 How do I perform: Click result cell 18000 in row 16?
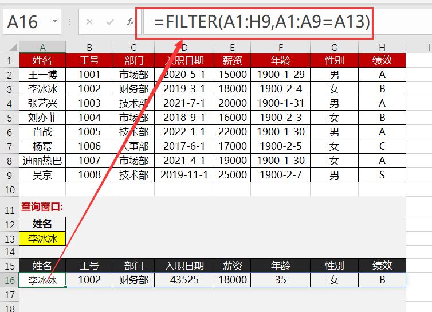(x=232, y=280)
